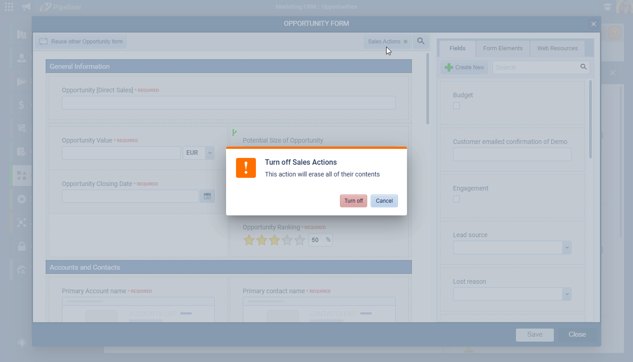The width and height of the screenshot is (633, 362).
Task: Click the orange exclamation warning icon
Action: [x=246, y=168]
